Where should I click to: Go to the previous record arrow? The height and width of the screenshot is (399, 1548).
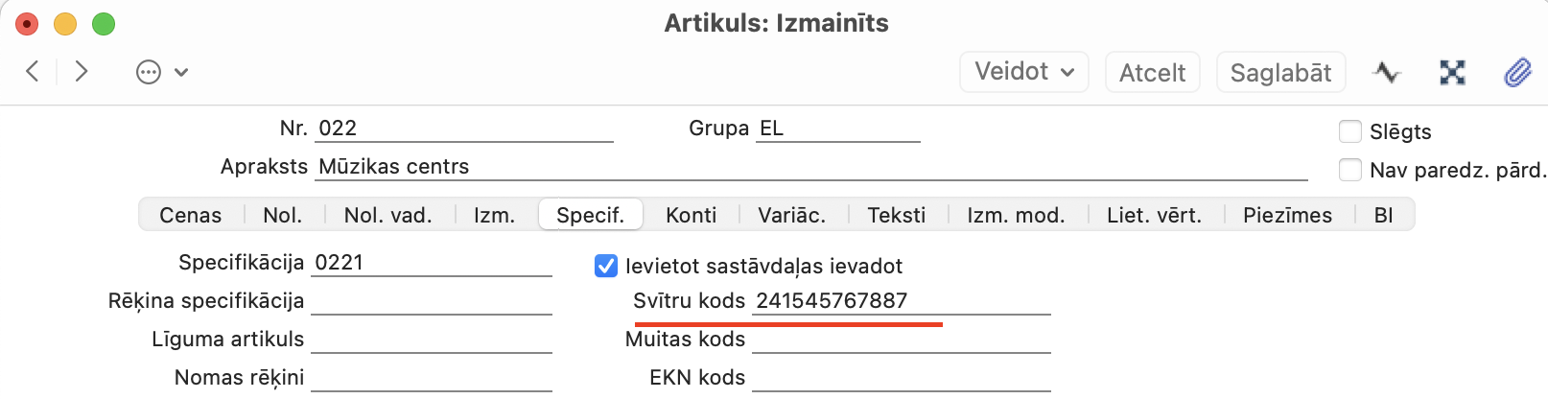33,71
